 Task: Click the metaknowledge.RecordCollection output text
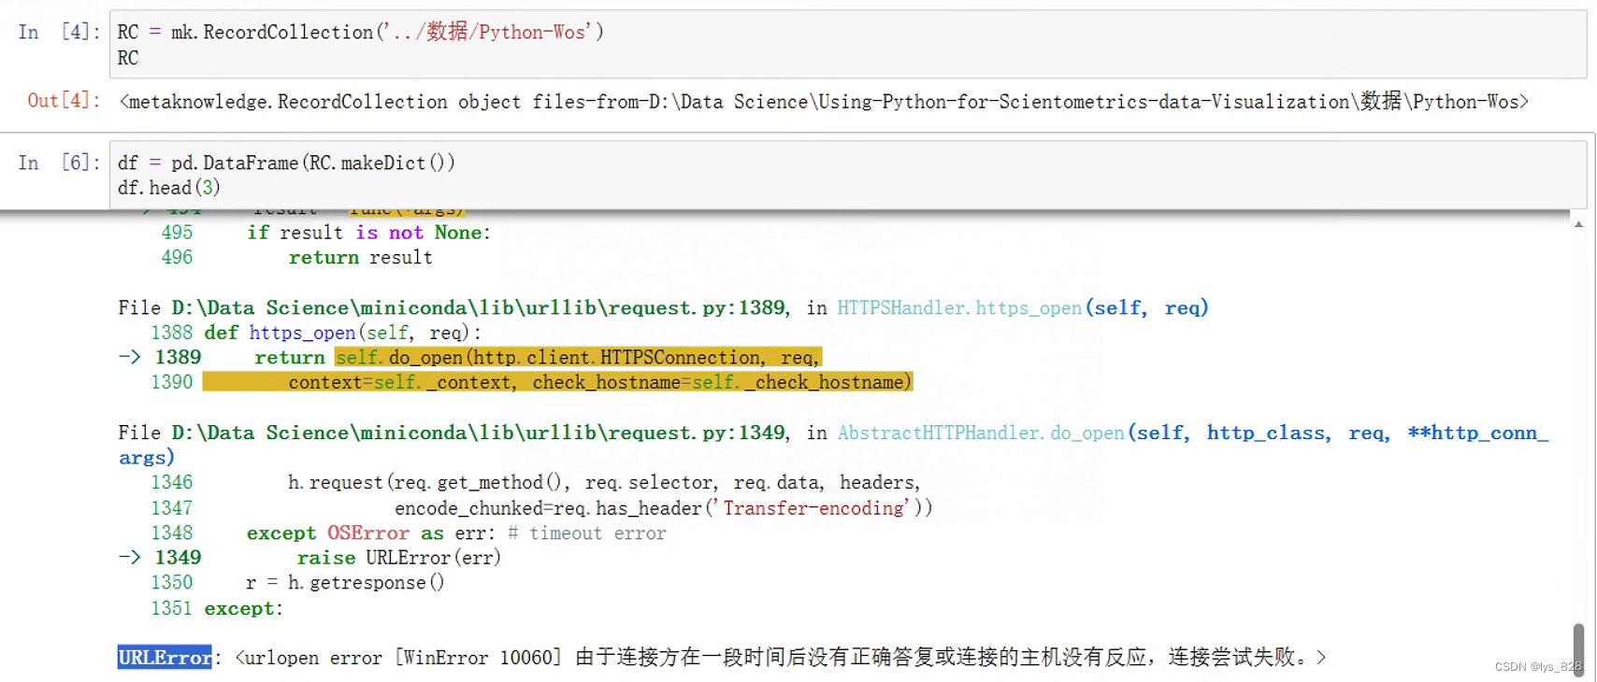pyautogui.click(x=824, y=101)
